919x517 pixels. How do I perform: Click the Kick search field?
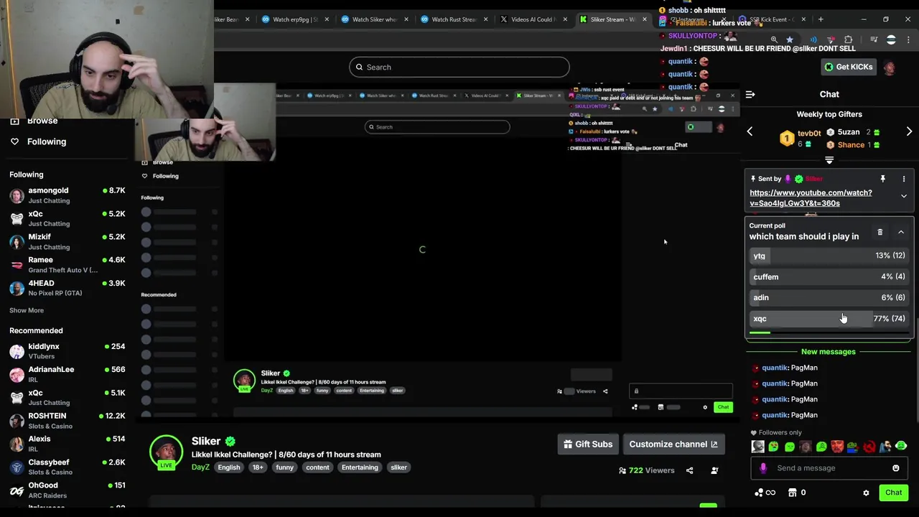[459, 67]
